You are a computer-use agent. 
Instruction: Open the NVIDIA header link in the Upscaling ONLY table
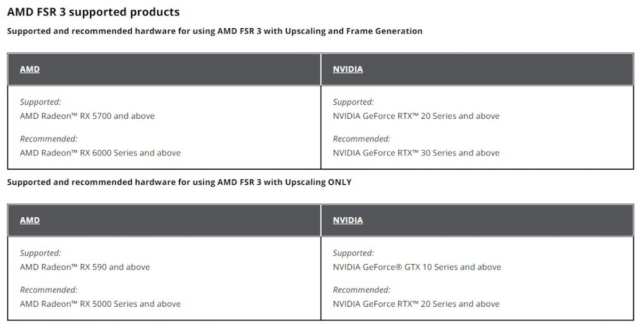[x=348, y=220]
